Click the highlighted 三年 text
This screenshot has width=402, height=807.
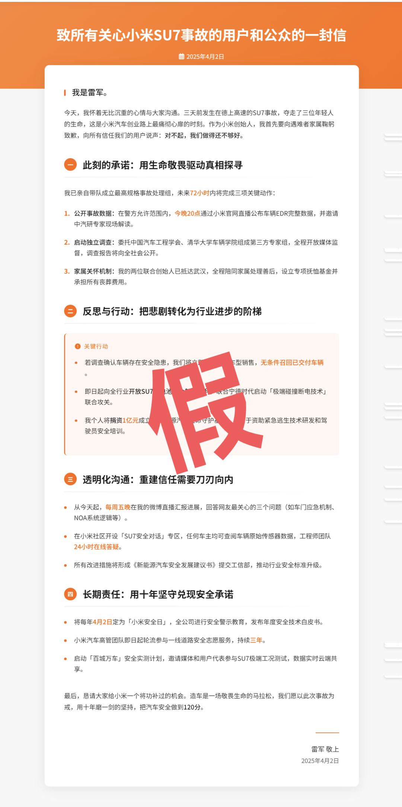256,640
